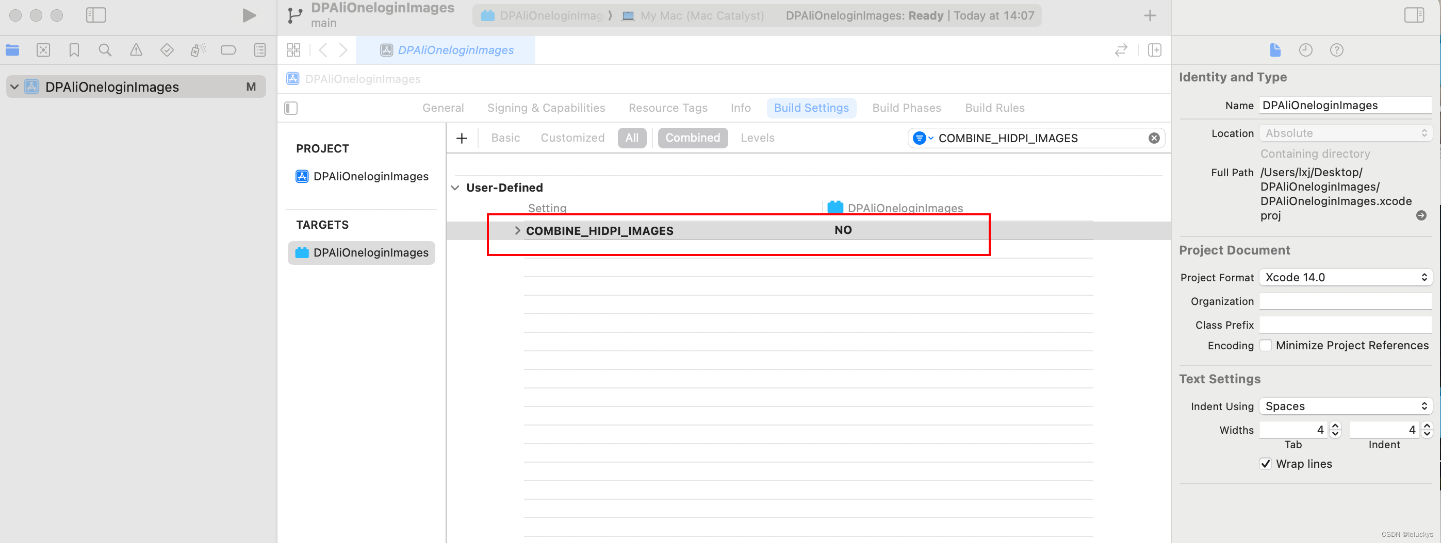Go forward in editor history
The image size is (1441, 543).
(343, 50)
